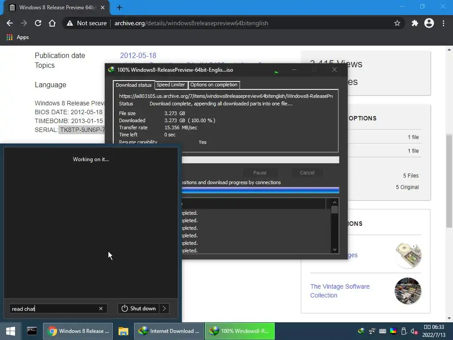
Task: Open Chrome profile avatar
Action: pos(429,23)
